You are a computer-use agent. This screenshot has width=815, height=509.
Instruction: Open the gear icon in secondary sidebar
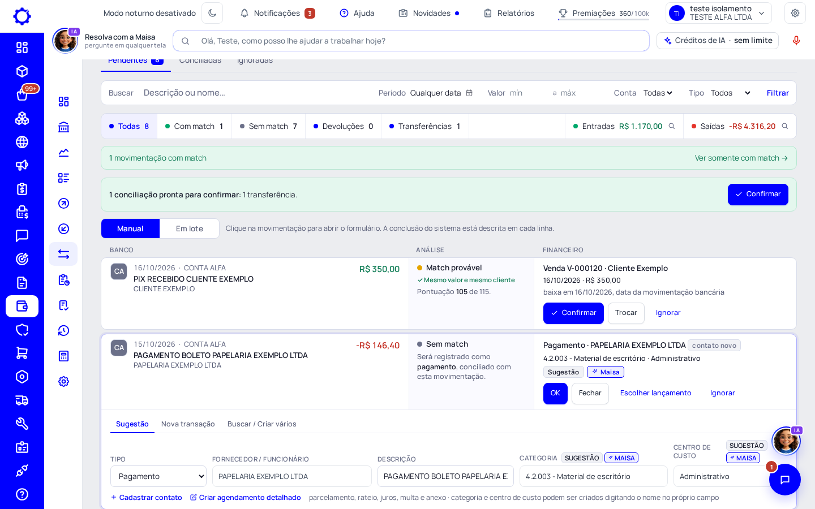coord(63,381)
